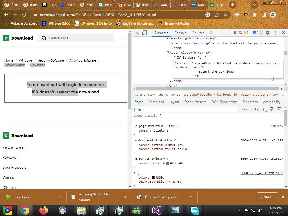The image size is (288, 216).
Task: Click the 140 errors counter
Action: coord(238,33)
